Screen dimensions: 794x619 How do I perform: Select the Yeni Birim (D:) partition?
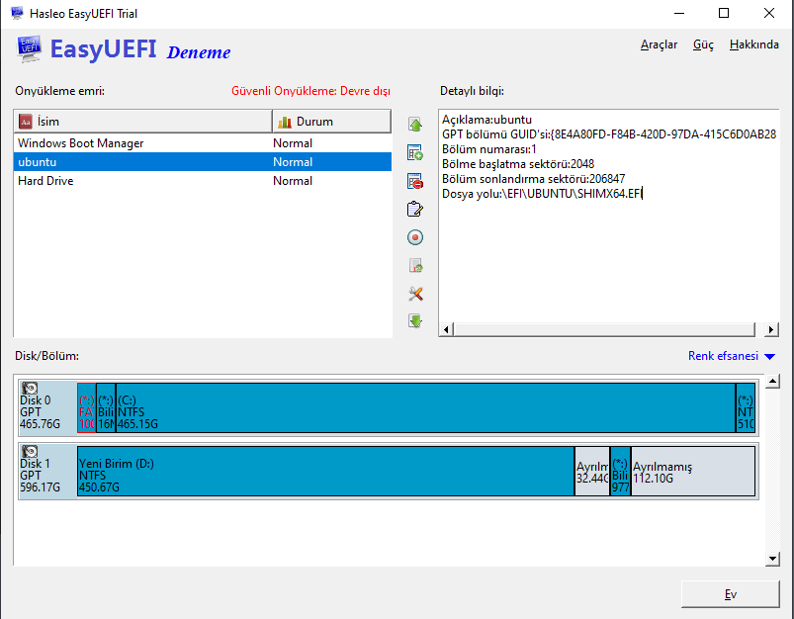click(x=325, y=471)
